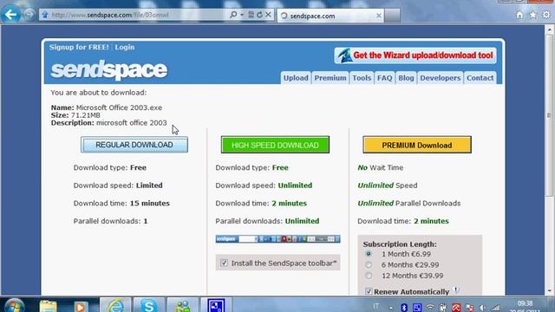Open Windows Media Player from the taskbar

[81, 307]
